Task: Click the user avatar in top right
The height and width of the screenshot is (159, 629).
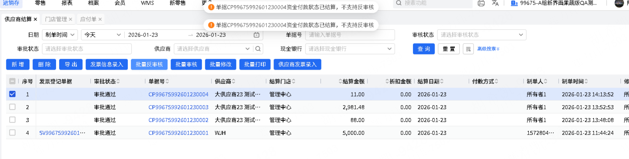Action: pos(619,3)
